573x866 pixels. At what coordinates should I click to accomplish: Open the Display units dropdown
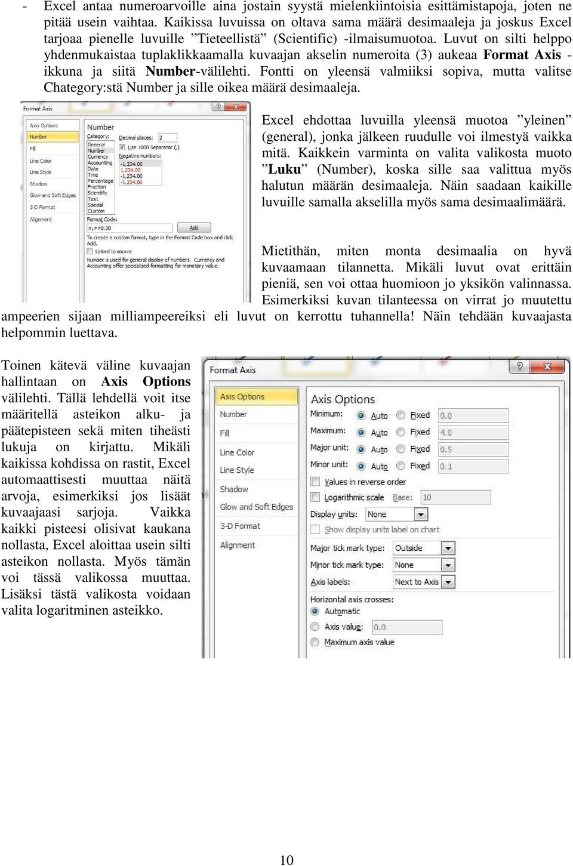coord(421,514)
